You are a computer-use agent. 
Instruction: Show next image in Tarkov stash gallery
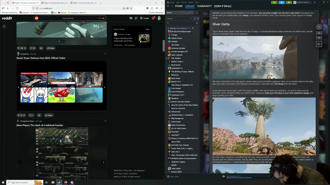104,162
